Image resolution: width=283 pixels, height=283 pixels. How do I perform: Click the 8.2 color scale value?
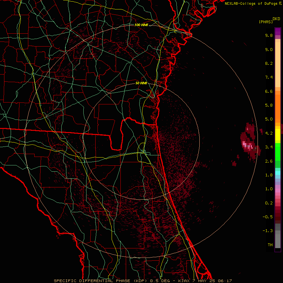pyautogui.click(x=269, y=63)
